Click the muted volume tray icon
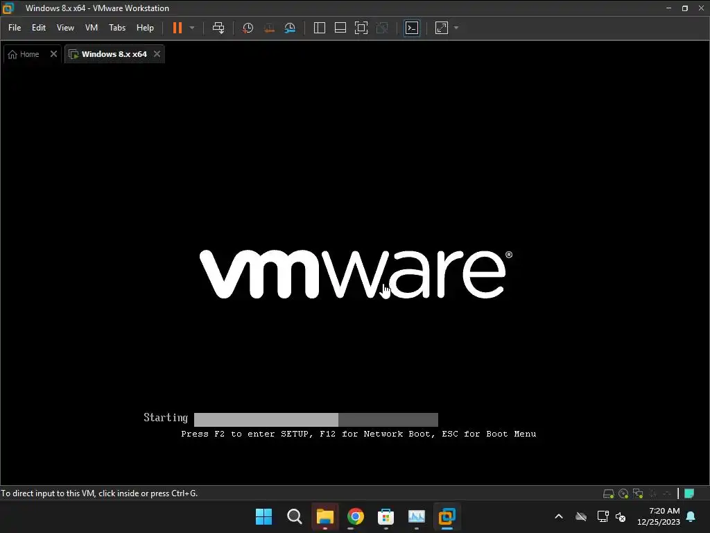 621,516
